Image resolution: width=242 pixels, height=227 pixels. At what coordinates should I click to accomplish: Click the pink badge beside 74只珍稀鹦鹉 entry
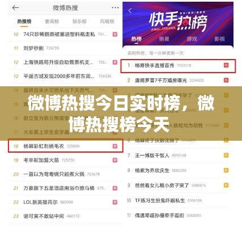point(115,34)
